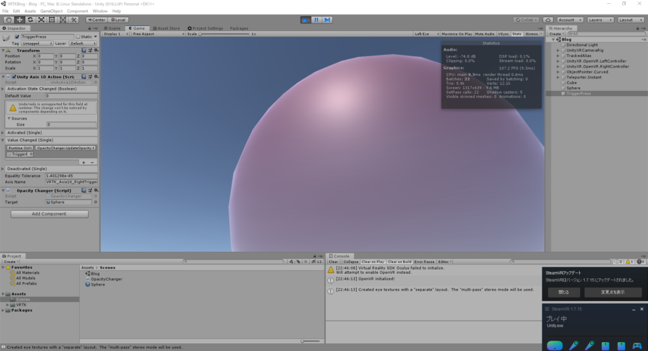Toggle Center pivot mode button

pos(96,20)
